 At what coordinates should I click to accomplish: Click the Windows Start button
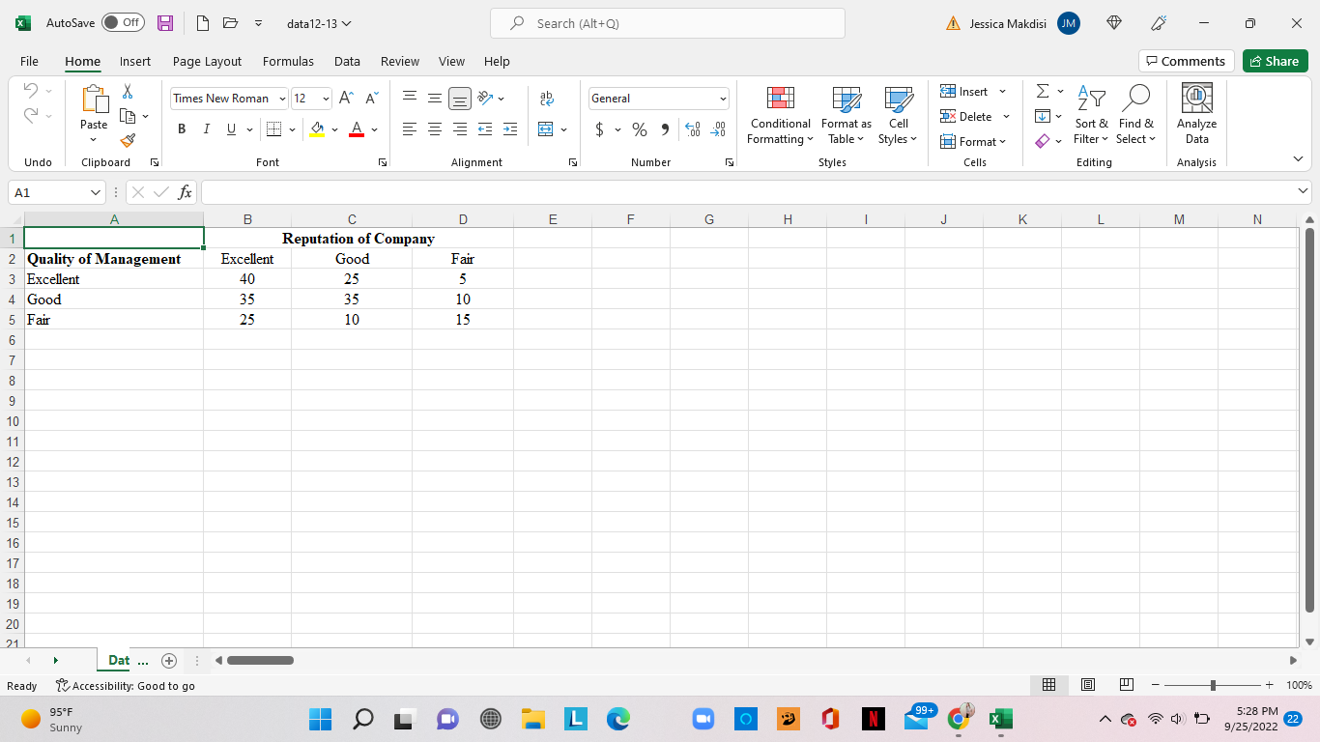[320, 719]
